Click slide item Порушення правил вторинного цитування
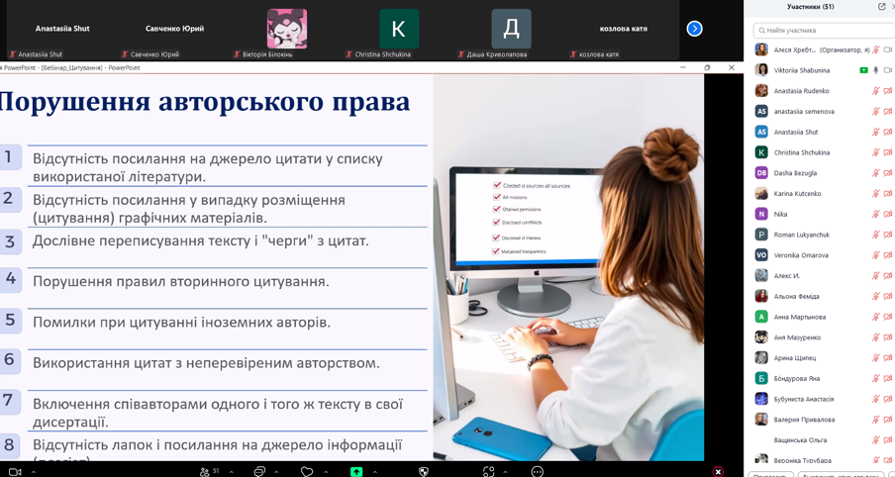 [x=181, y=281]
